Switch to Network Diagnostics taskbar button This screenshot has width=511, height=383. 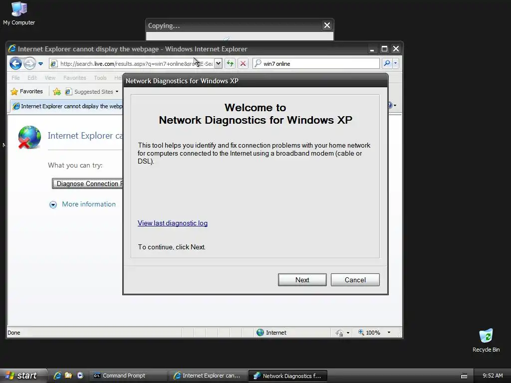[x=288, y=376]
